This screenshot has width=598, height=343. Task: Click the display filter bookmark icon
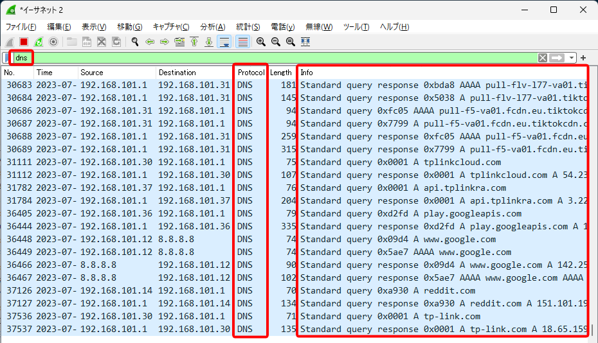tap(6, 58)
